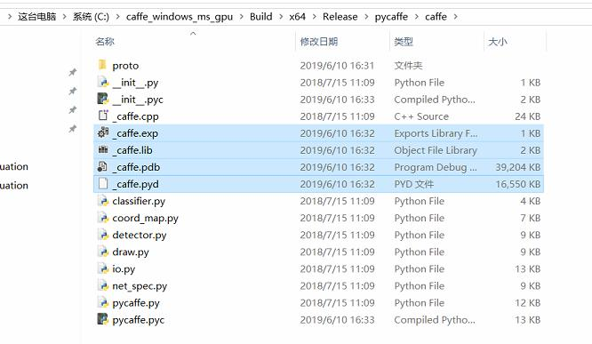The image size is (592, 344).
Task: Navigate to 这台电脑 in address bar
Action: coord(37,17)
